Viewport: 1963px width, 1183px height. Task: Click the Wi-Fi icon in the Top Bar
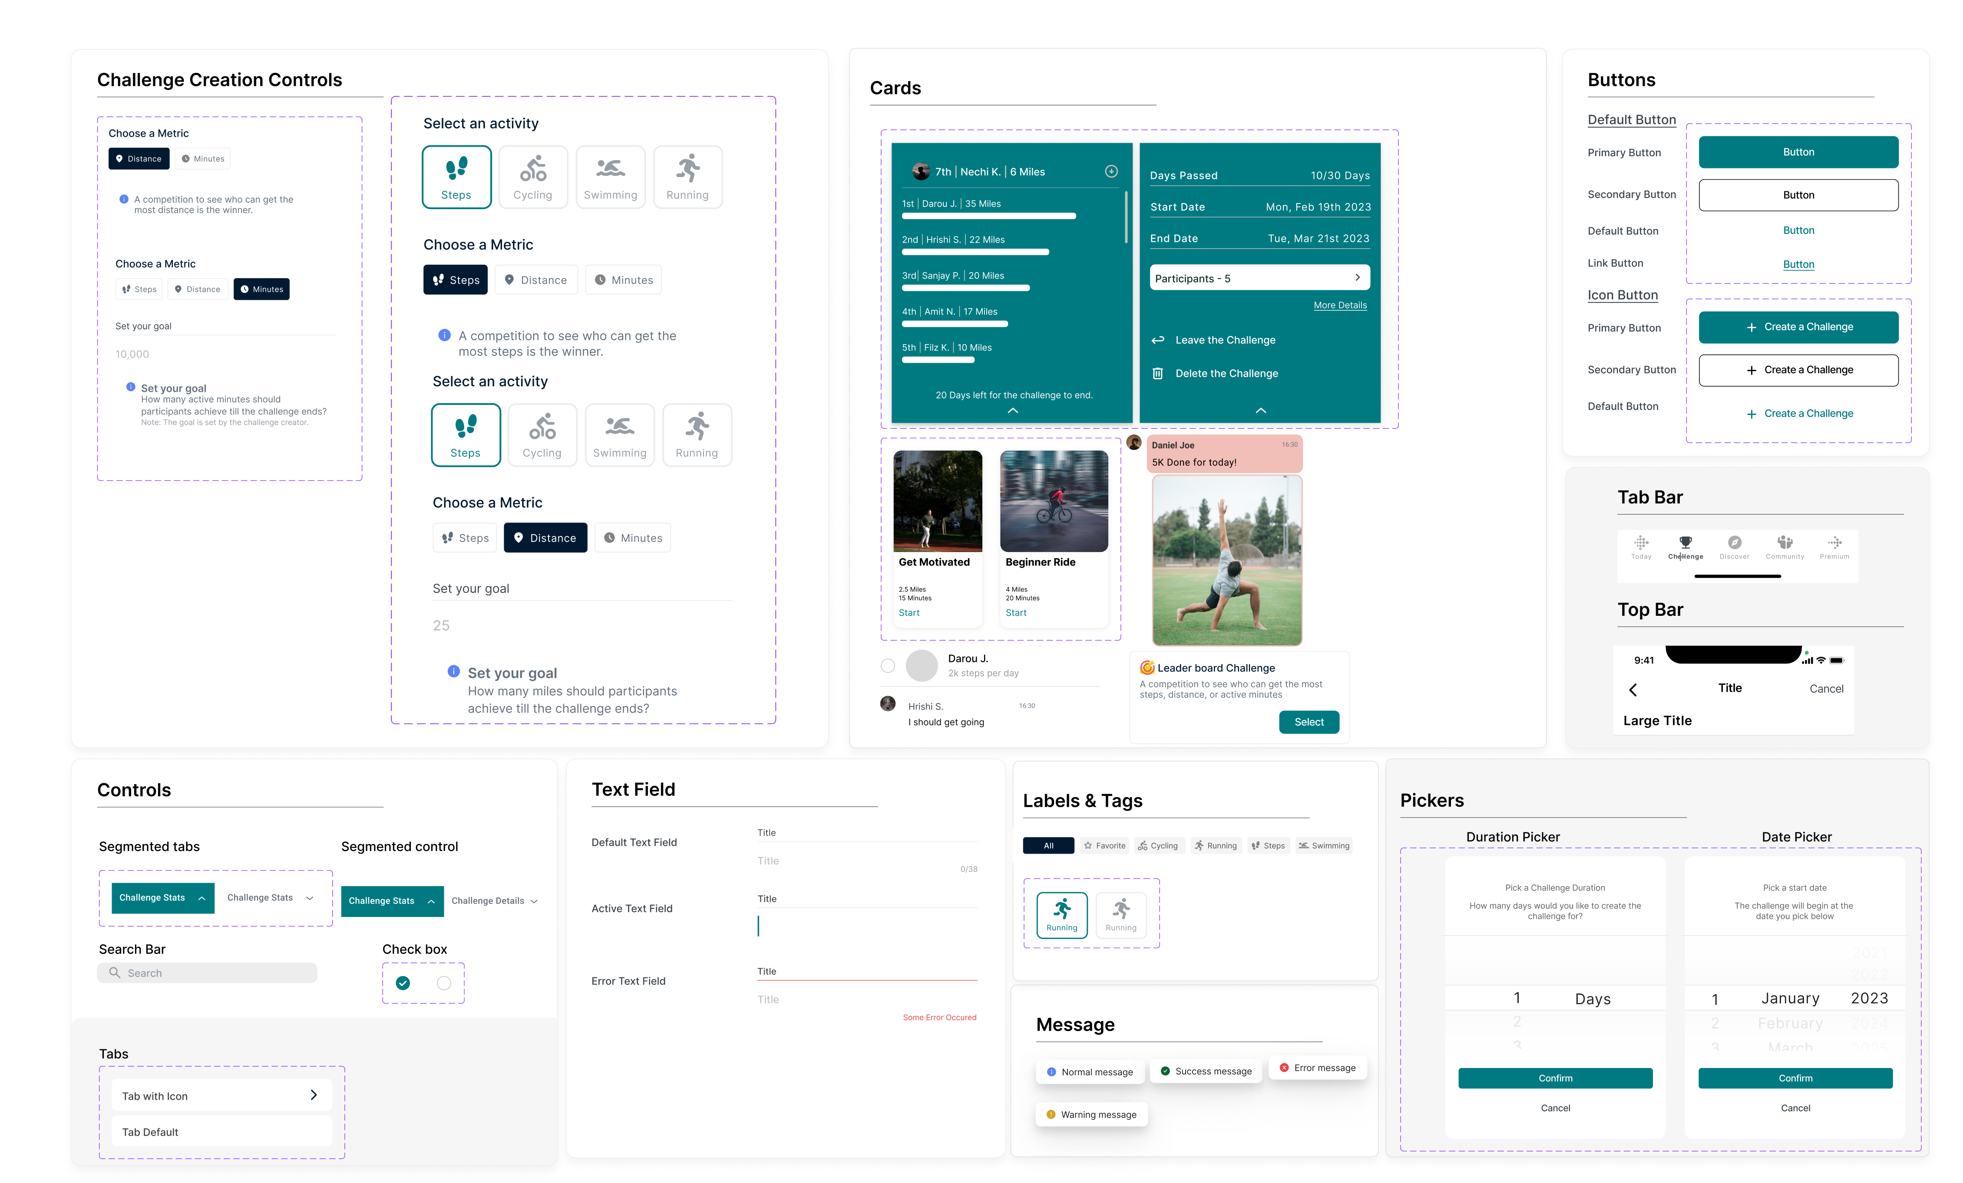pyautogui.click(x=1821, y=660)
